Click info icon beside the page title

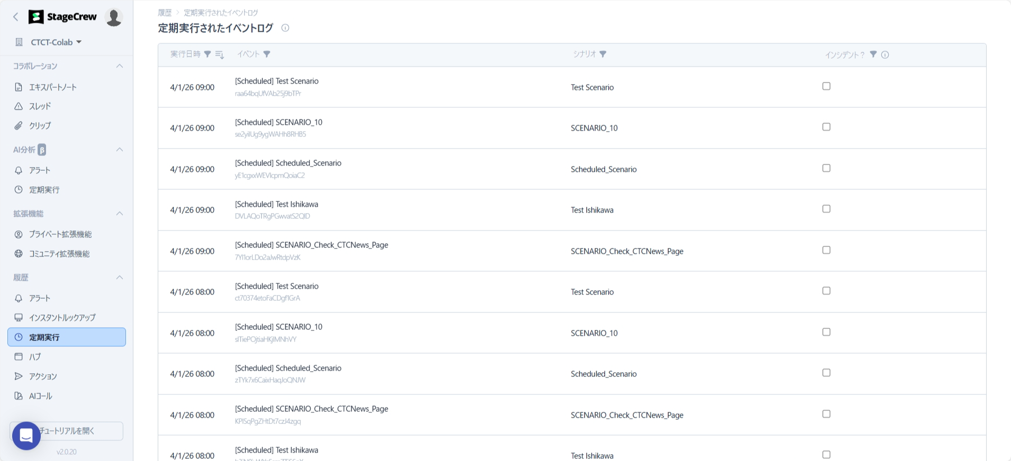coord(285,28)
